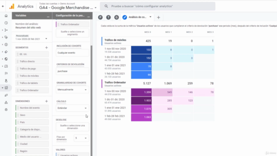Switch to the P tab
Image resolution: width=277 pixels, height=156 pixels.
pyautogui.click(x=100, y=17)
